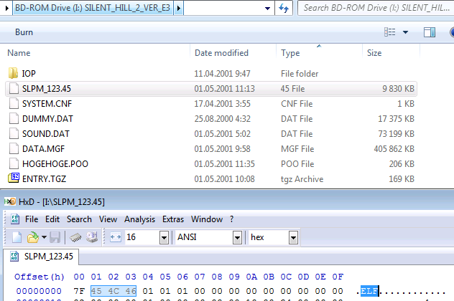
Task: Click the BD-ROM Drive breadcrumb segment
Action: pos(93,8)
